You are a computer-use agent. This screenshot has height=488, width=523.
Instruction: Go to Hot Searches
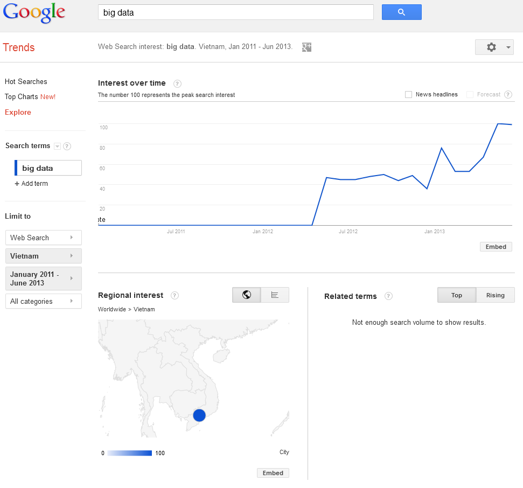click(26, 82)
